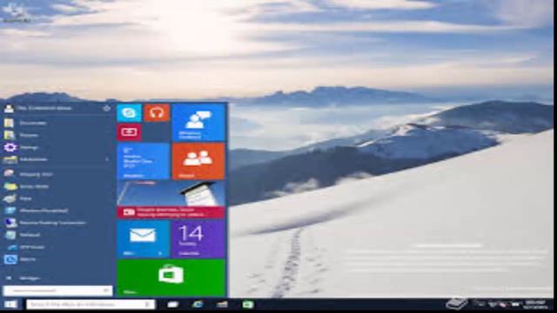
Task: Click the taskbar search field
Action: 91,304
